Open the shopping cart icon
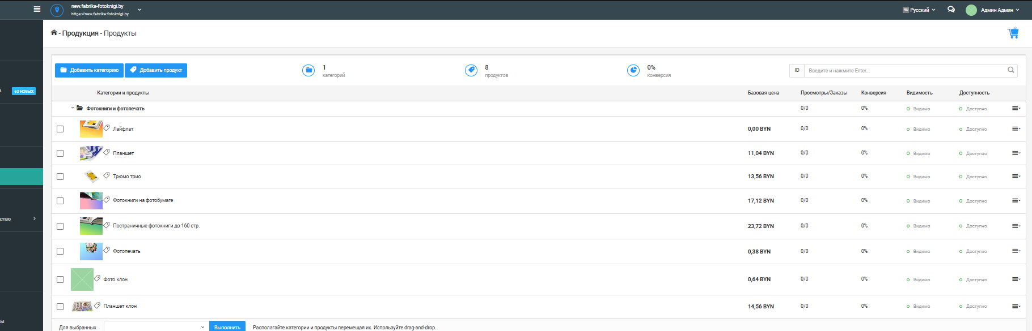The image size is (1032, 331). click(x=1013, y=33)
